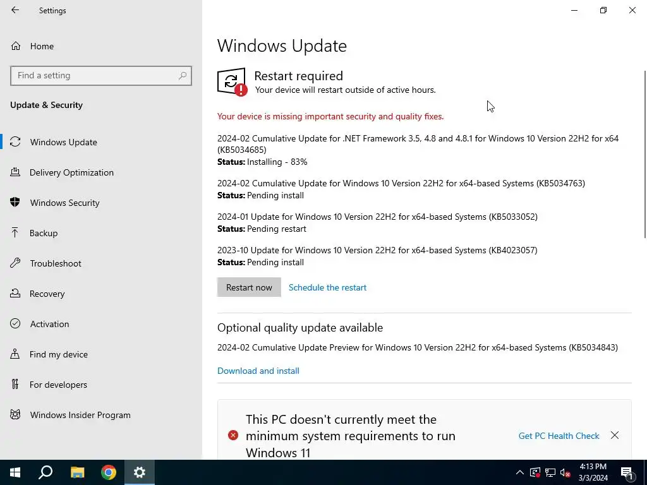Image resolution: width=647 pixels, height=485 pixels.
Task: Open the Backup settings
Action: [101, 233]
